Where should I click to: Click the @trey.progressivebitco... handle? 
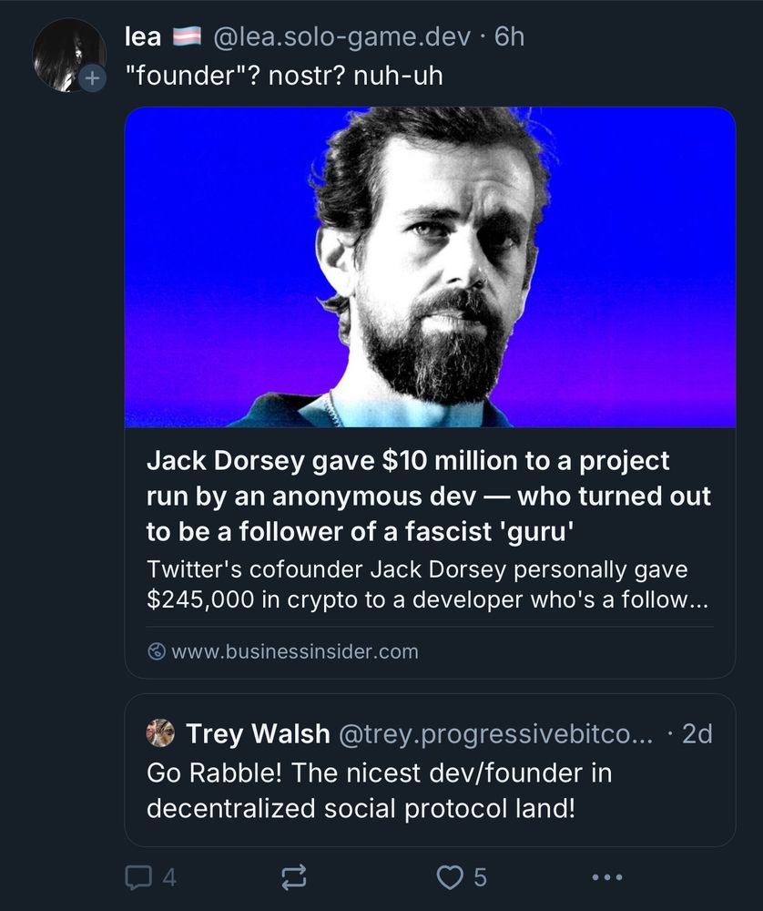tap(495, 734)
